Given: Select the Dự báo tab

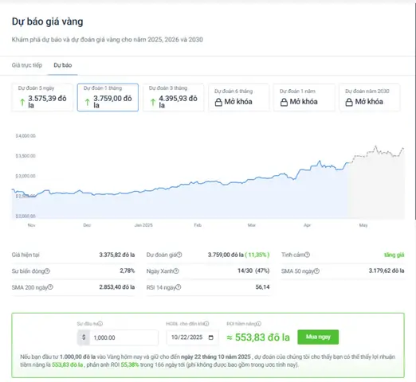Looking at the screenshot, I should pyautogui.click(x=63, y=65).
